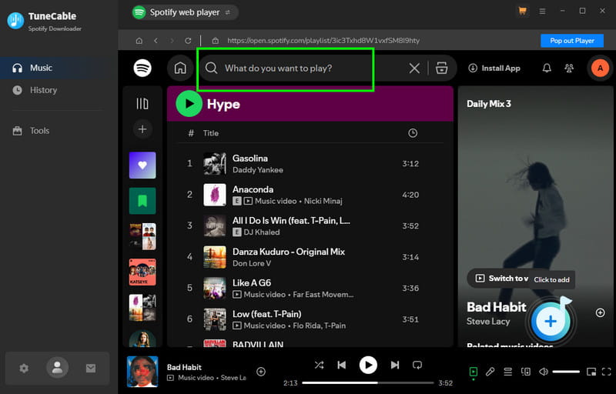Image resolution: width=616 pixels, height=394 pixels.
Task: Open the play queue
Action: click(507, 372)
